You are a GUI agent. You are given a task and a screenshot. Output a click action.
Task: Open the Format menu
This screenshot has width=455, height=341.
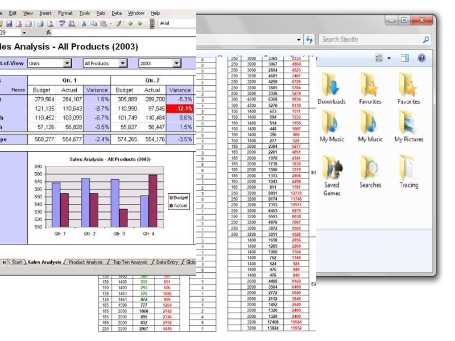pyautogui.click(x=65, y=13)
